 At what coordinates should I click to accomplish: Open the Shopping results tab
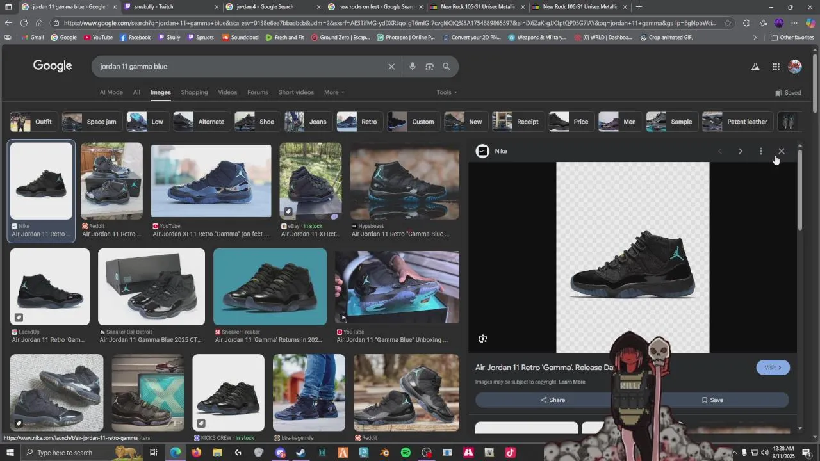194,92
